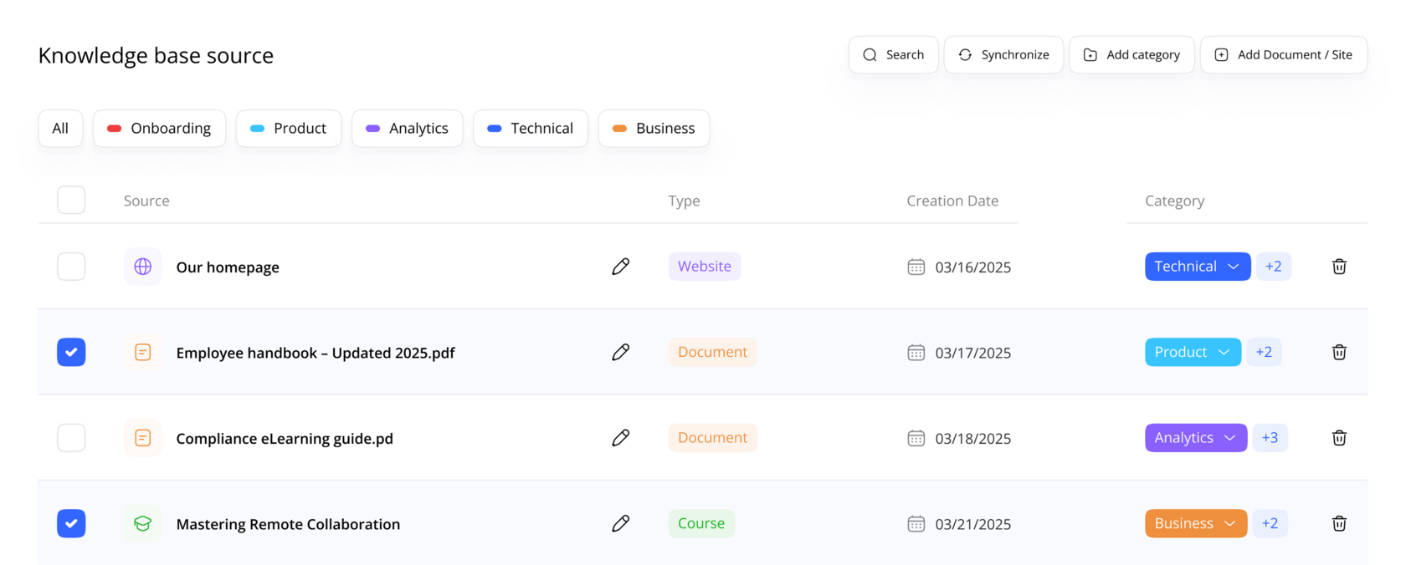
Task: Click the 'Knowledge base source' heading
Action: pyautogui.click(x=156, y=55)
